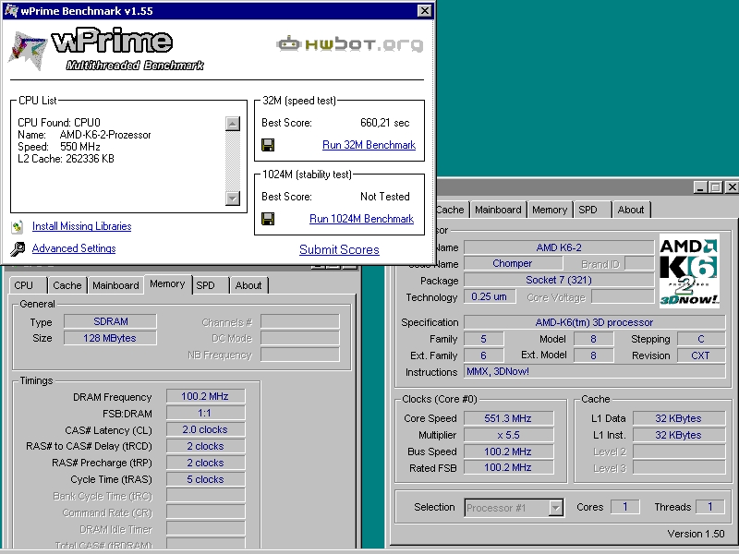Click the wPrime logo icon in header
The height and width of the screenshot is (554, 739).
click(x=28, y=51)
